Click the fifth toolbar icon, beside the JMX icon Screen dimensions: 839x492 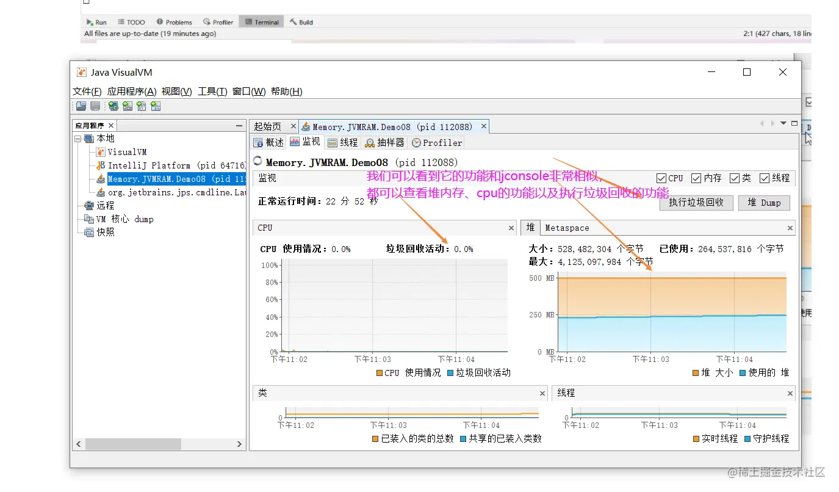142,106
